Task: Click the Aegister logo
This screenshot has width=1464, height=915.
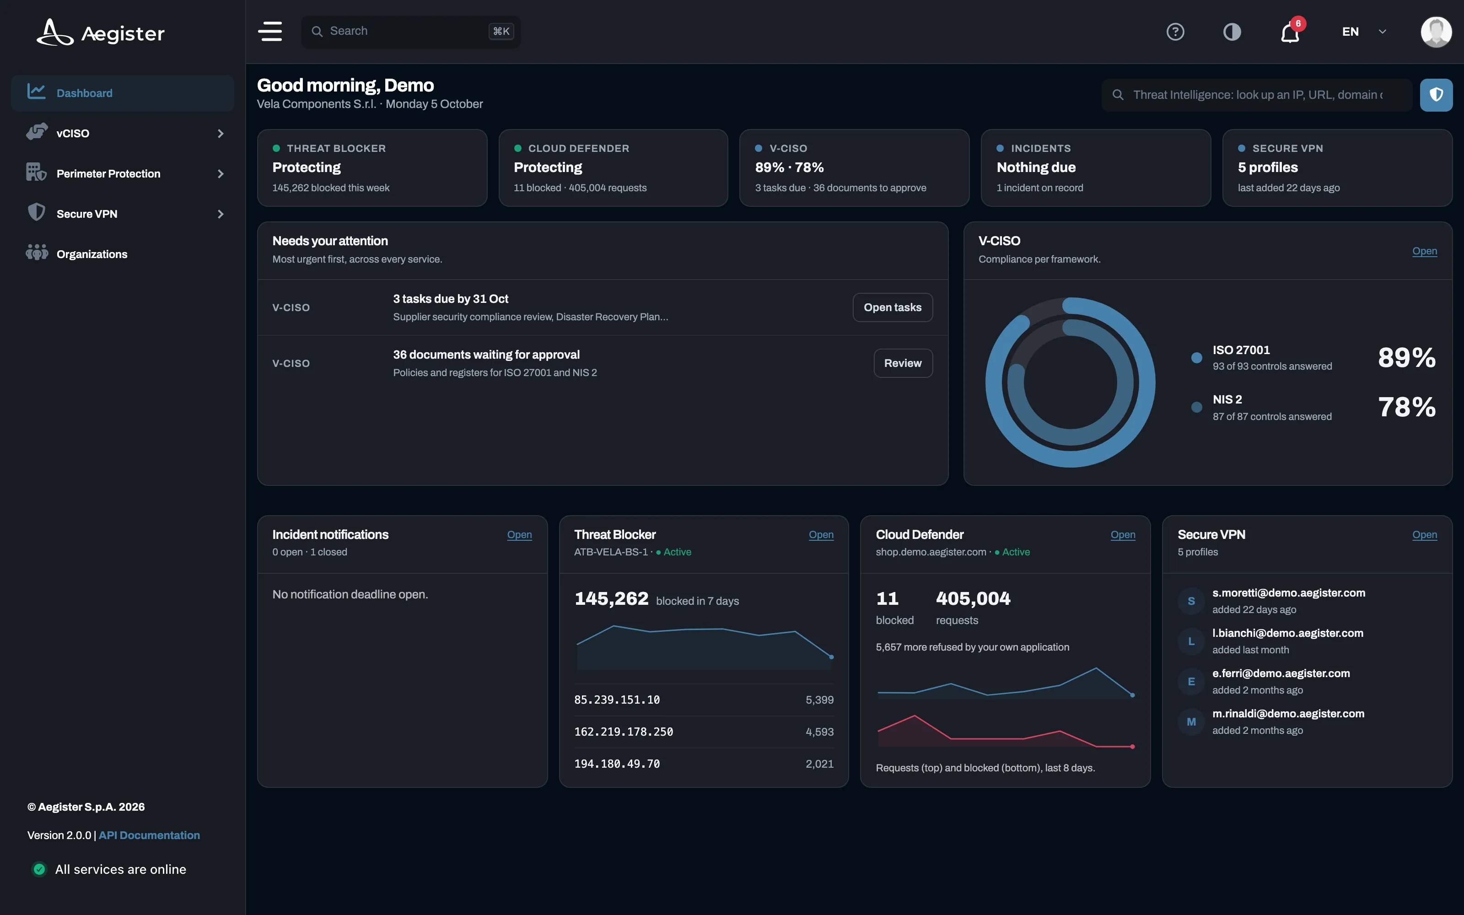Action: [x=101, y=32]
